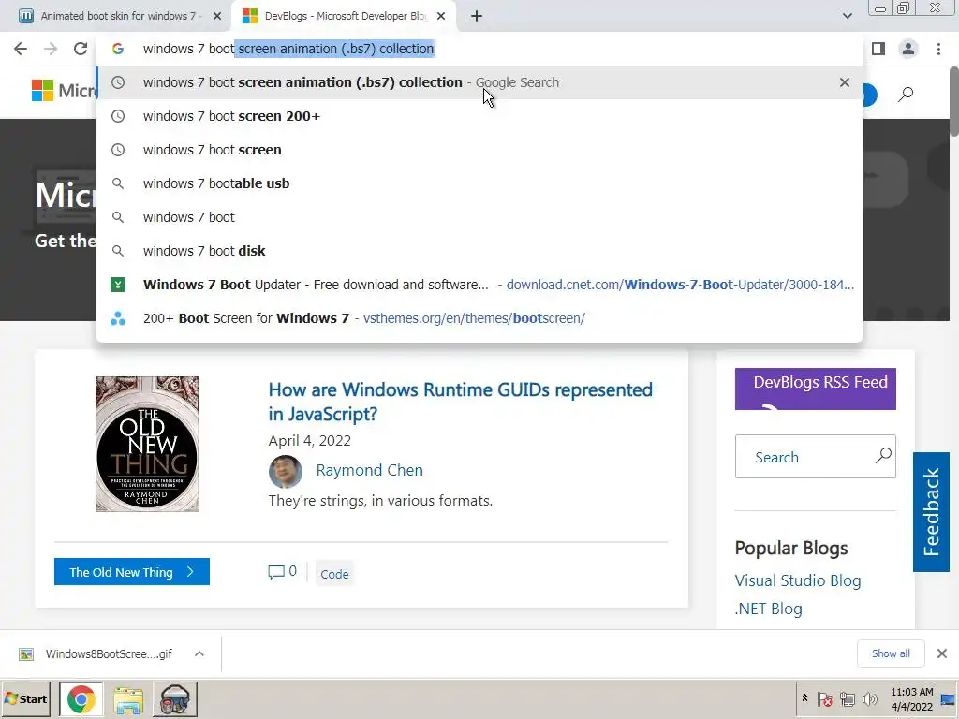959x719 pixels.
Task: Open the .NET Blog link
Action: 769,609
